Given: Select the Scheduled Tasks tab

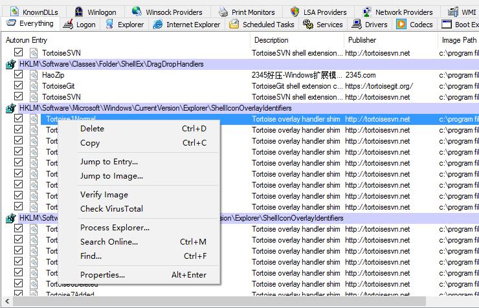Looking at the screenshot, I should [262, 24].
